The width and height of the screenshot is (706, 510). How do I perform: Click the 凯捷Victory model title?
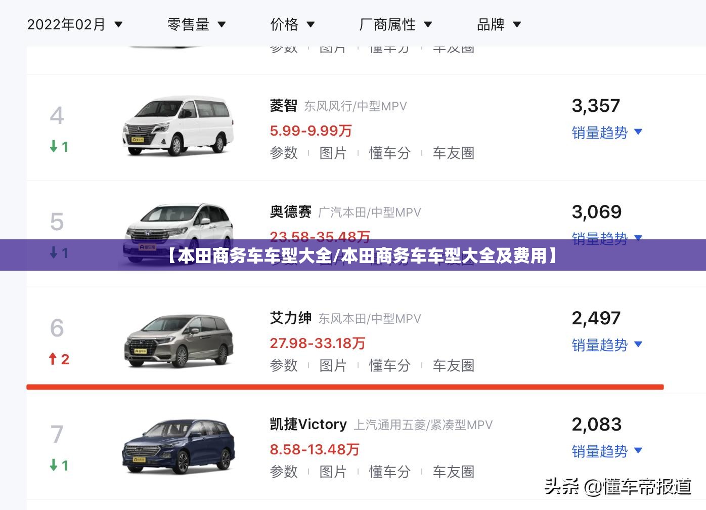(308, 424)
